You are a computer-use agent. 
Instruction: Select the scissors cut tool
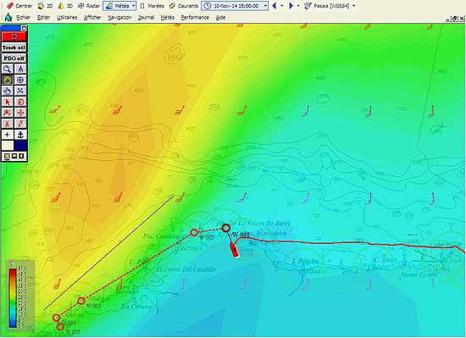8,124
